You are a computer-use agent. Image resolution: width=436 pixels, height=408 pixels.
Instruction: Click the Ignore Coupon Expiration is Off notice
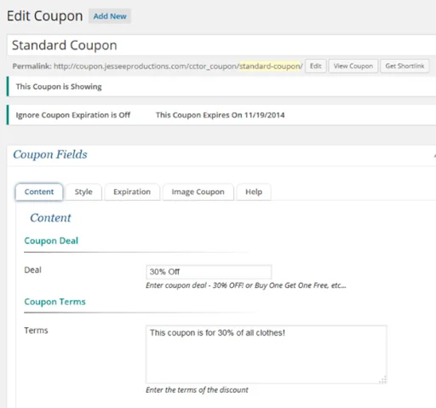pyautogui.click(x=73, y=115)
